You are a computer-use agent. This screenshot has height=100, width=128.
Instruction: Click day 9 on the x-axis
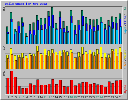pyautogui.click(x=38, y=97)
